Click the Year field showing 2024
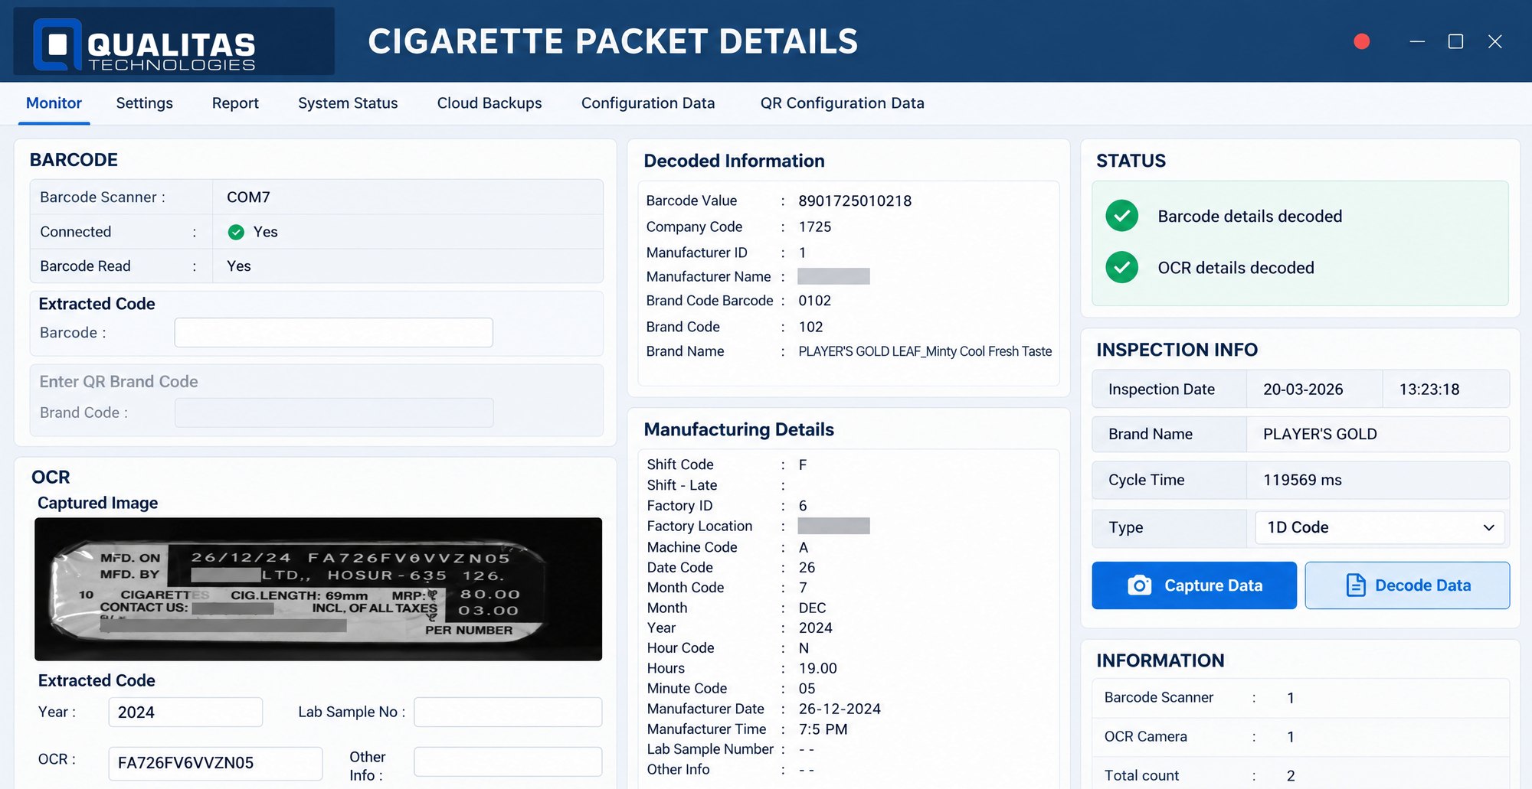 click(x=185, y=712)
